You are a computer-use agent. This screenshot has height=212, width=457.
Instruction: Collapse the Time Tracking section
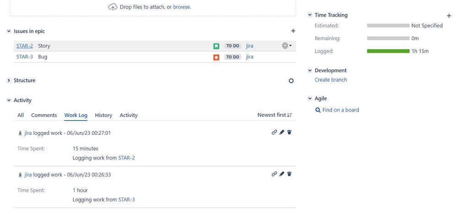(310, 15)
